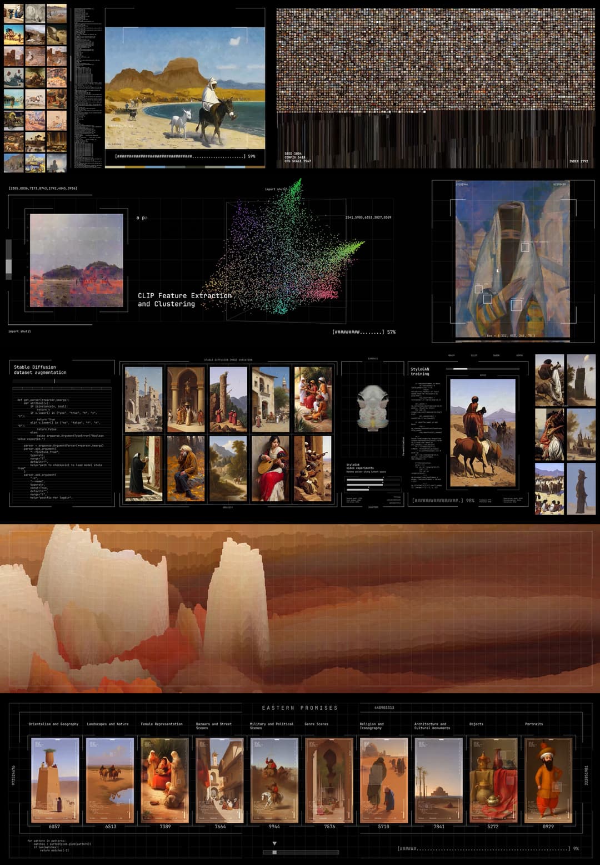Select the Genre Scenes category label
Viewport: 600px width, 865px height.
(x=316, y=724)
